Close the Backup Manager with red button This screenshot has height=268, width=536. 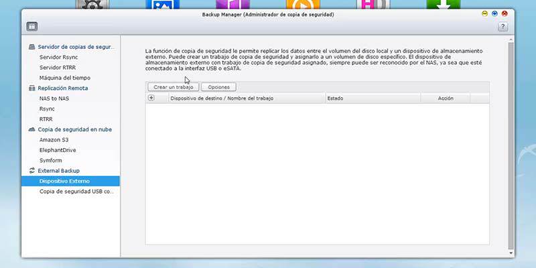[505, 14]
